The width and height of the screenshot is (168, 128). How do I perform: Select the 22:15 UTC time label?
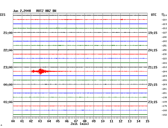[x=153, y=85]
